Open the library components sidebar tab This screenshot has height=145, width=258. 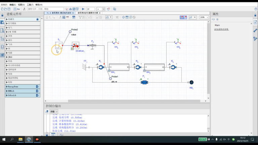[2, 22]
